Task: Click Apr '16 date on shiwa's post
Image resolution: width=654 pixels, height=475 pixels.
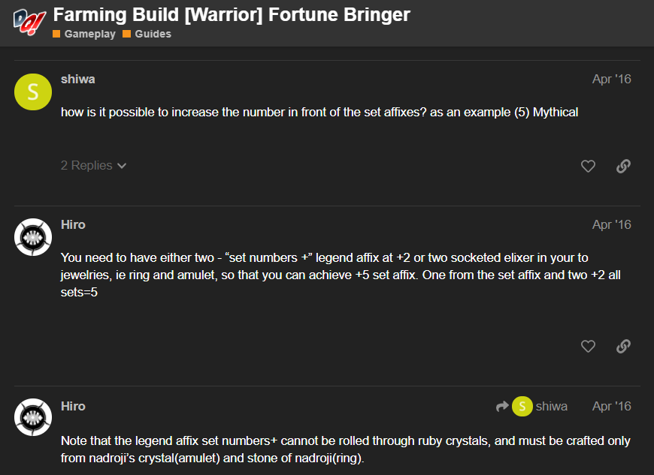Action: [612, 79]
